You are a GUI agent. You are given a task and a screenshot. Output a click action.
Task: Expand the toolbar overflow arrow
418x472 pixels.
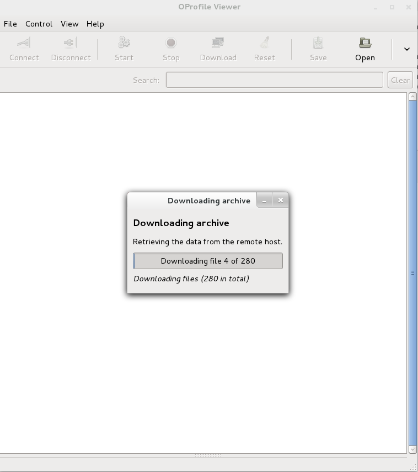[406, 49]
